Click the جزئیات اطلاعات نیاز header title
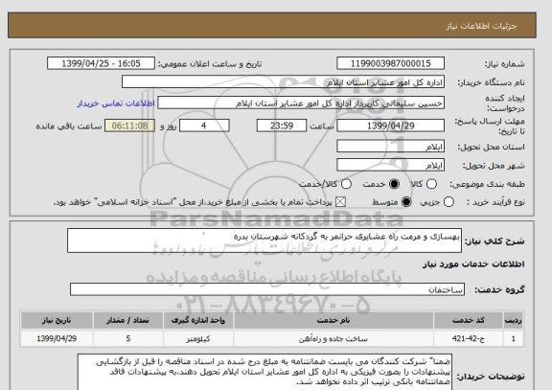 [482, 26]
